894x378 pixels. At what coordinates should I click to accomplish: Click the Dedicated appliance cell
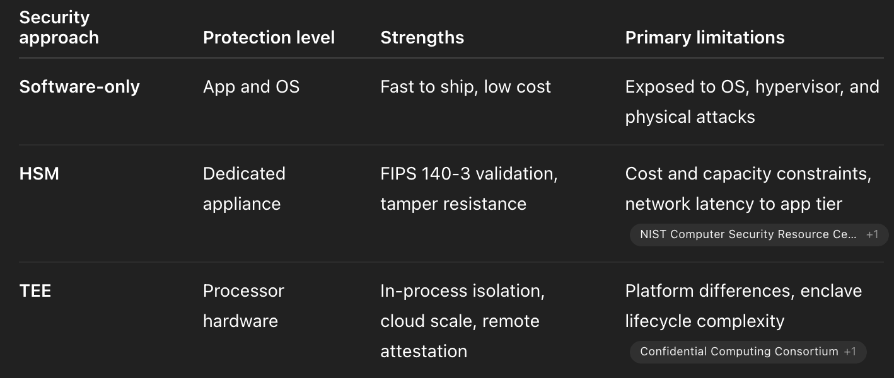point(244,189)
